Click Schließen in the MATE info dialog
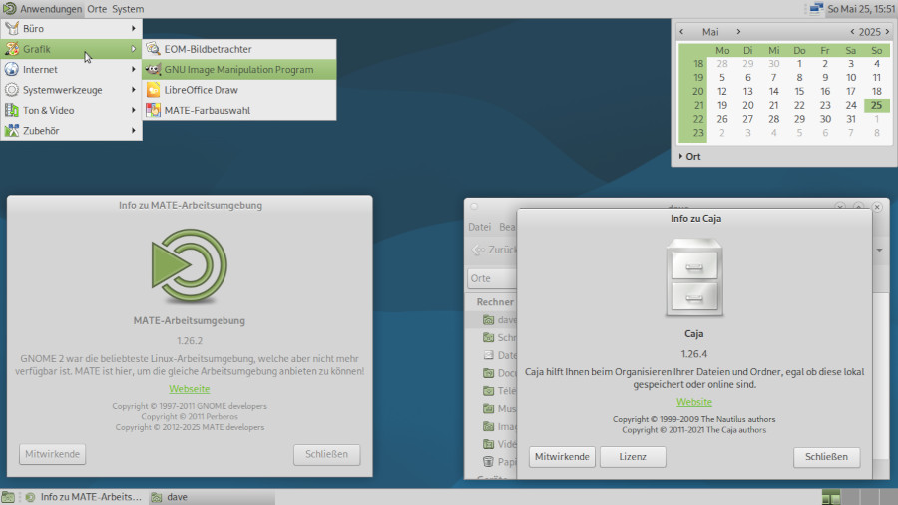898x505 pixels. coord(326,454)
